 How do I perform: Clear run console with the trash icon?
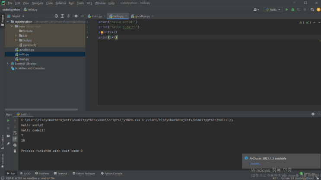(15, 151)
